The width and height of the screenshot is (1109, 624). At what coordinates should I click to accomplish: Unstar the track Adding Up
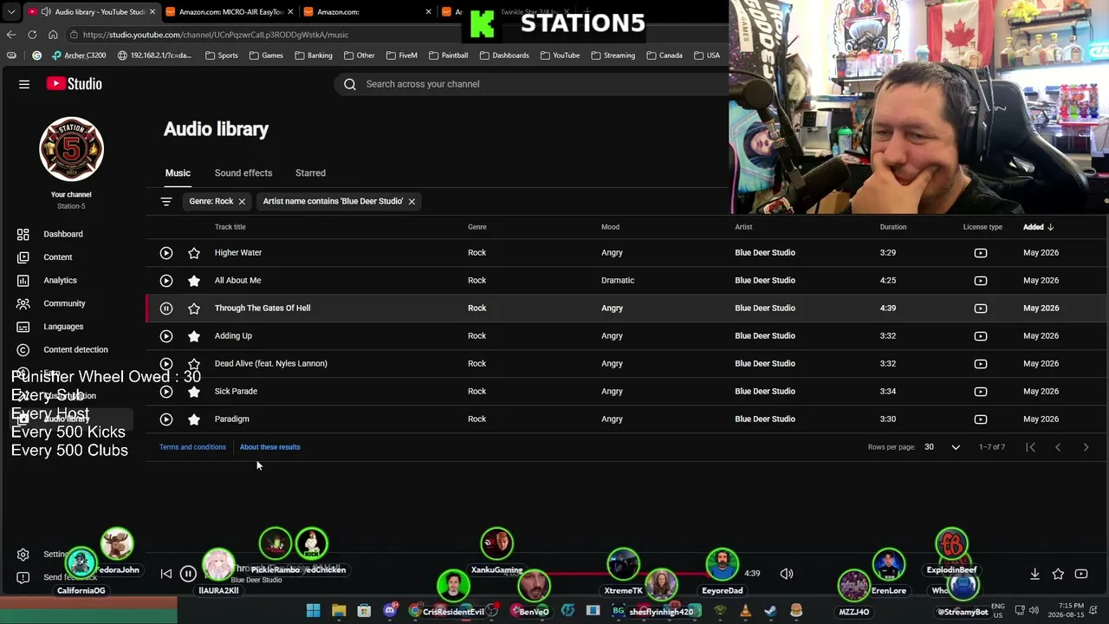[x=194, y=336]
